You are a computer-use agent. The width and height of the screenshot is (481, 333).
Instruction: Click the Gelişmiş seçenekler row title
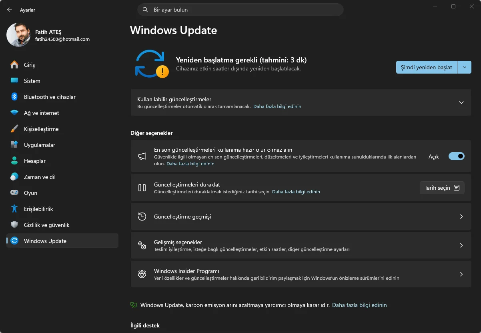point(178,242)
